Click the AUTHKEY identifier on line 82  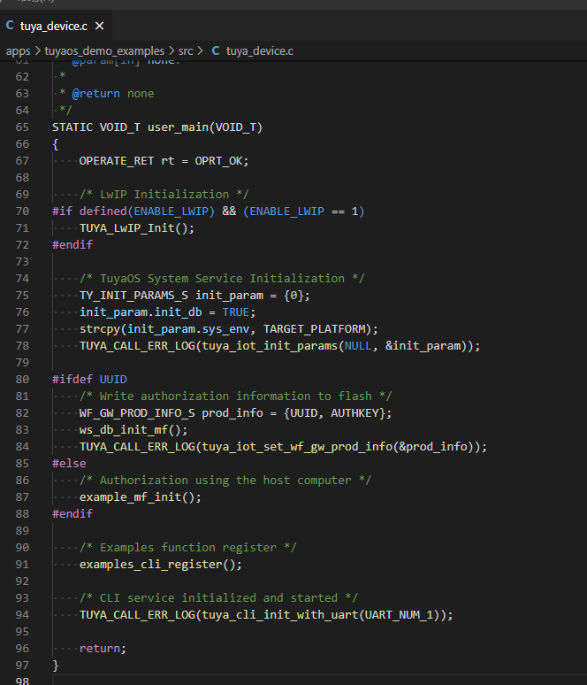[354, 413]
